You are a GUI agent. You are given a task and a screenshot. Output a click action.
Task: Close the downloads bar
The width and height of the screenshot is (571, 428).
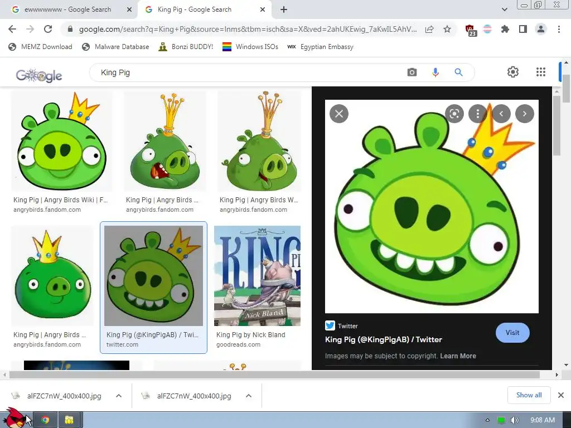561,395
